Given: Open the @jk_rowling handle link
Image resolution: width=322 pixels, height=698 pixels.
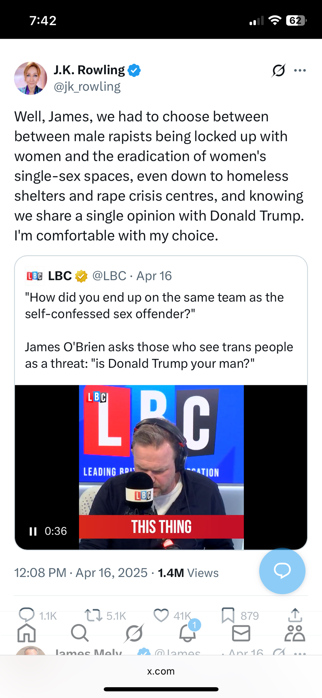Looking at the screenshot, I should [x=87, y=87].
